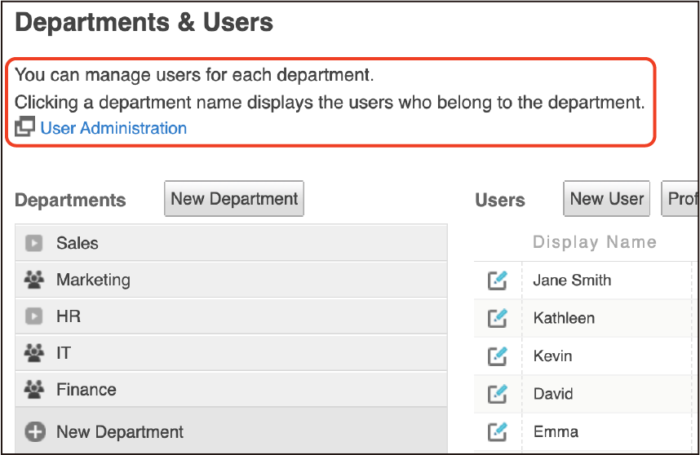Select the Finance department in the list
The height and width of the screenshot is (455, 700).
click(86, 390)
